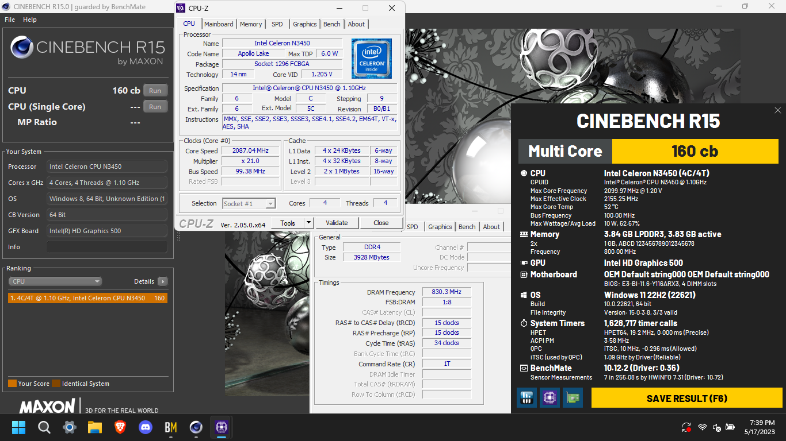Click the 160 cb Multi Core score
Image resolution: width=786 pixels, height=441 pixels.
coord(695,152)
